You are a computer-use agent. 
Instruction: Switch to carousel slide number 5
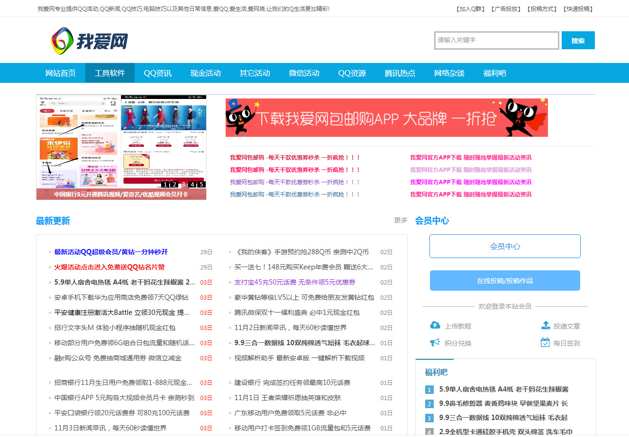[201, 185]
